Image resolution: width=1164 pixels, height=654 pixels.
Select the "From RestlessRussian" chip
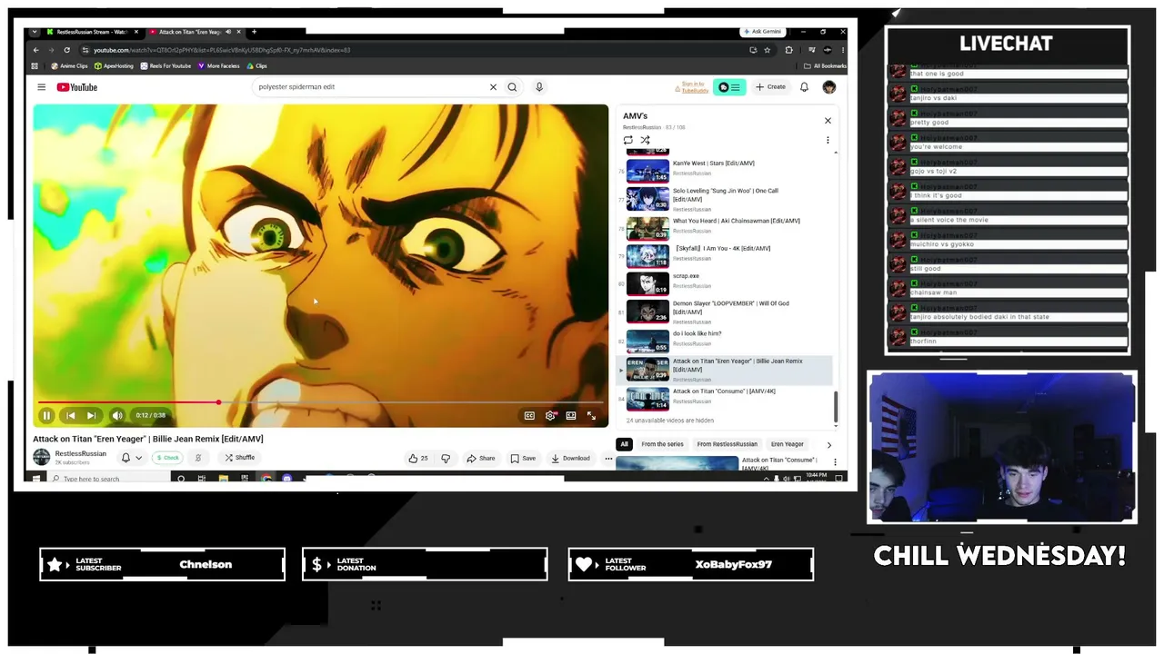[727, 444]
